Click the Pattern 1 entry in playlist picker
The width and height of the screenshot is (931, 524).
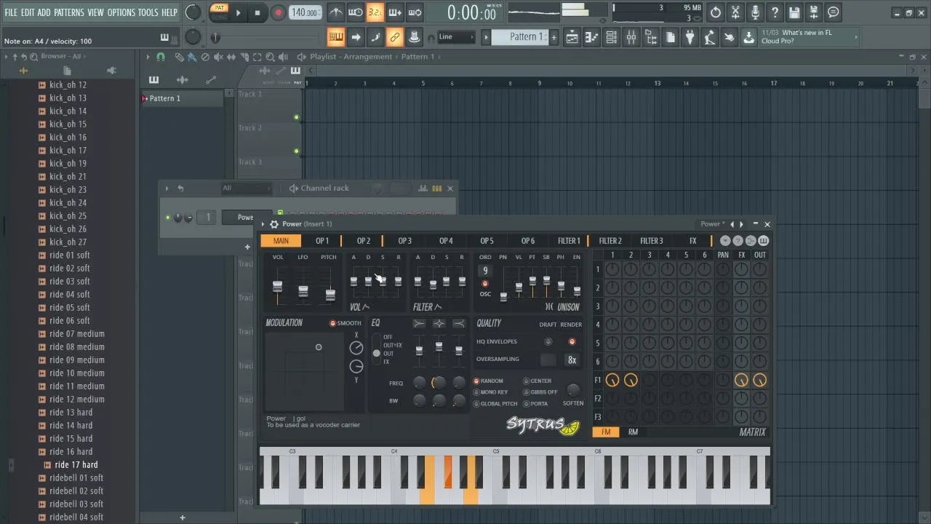(x=182, y=98)
